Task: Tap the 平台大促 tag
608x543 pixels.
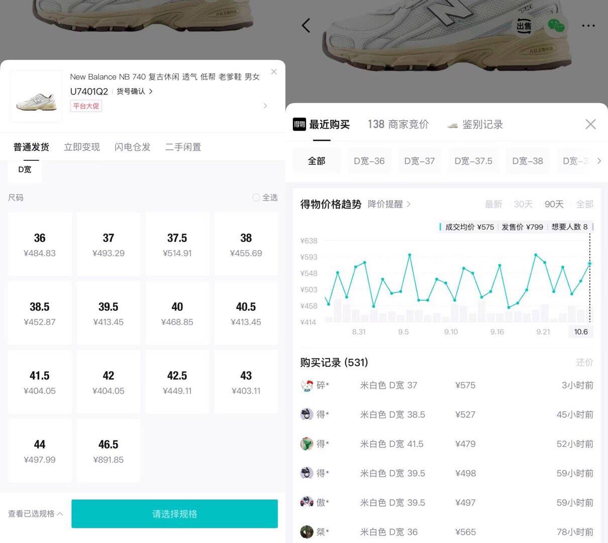Action: pos(86,106)
